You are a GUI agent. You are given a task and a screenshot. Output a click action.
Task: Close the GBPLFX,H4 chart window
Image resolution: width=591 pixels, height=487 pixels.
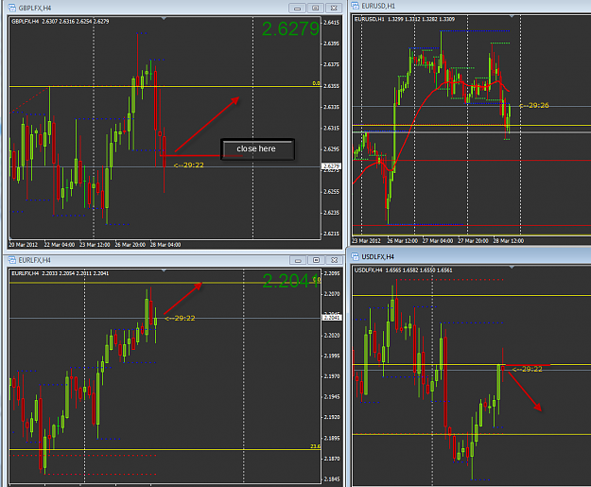point(334,8)
